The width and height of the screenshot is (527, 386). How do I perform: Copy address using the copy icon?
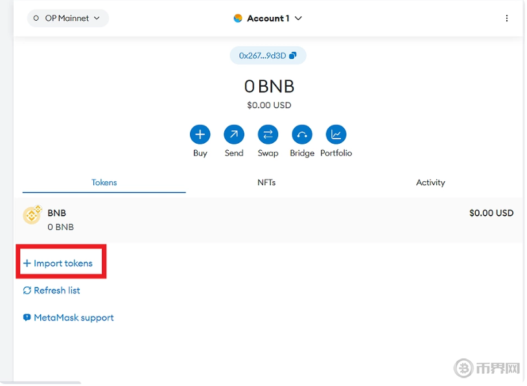293,56
